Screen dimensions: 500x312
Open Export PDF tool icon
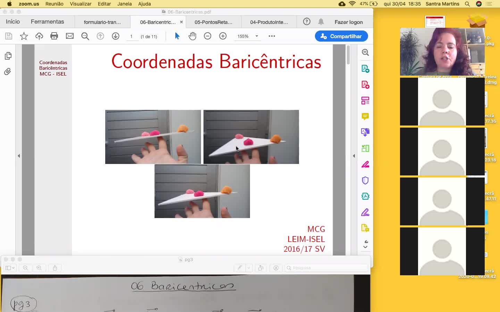(365, 69)
